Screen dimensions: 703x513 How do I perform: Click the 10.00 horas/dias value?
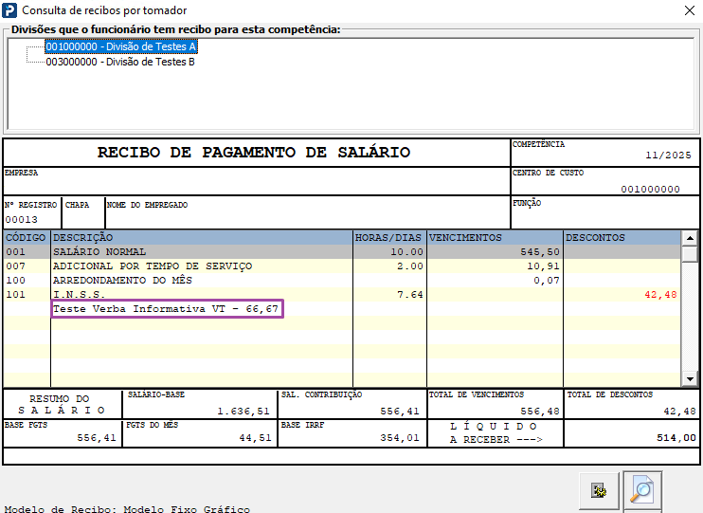click(406, 252)
